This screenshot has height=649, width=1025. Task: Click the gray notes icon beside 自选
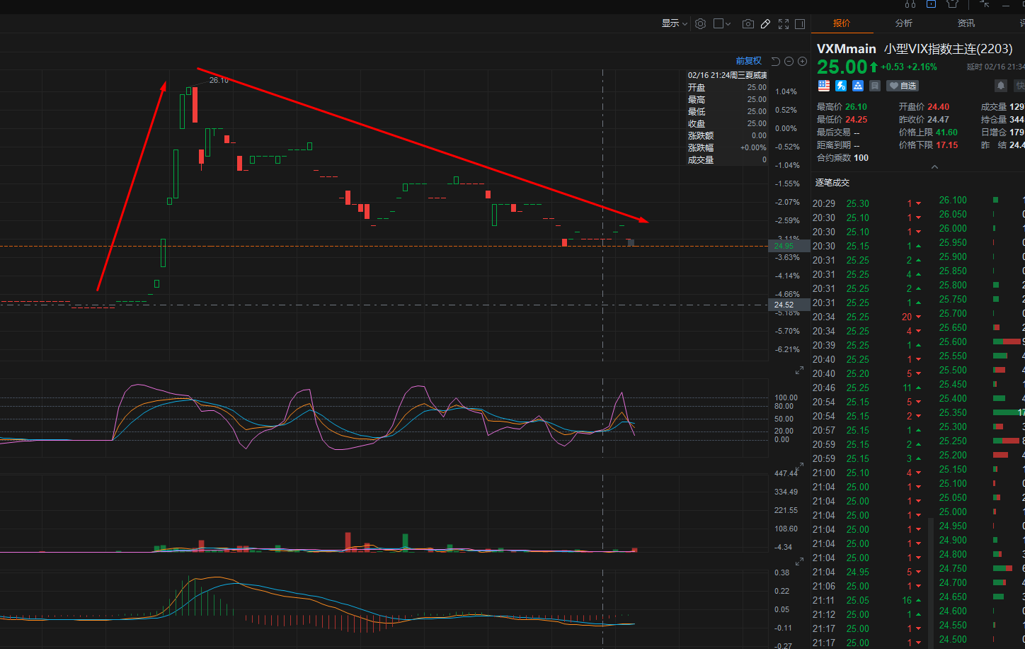point(875,86)
